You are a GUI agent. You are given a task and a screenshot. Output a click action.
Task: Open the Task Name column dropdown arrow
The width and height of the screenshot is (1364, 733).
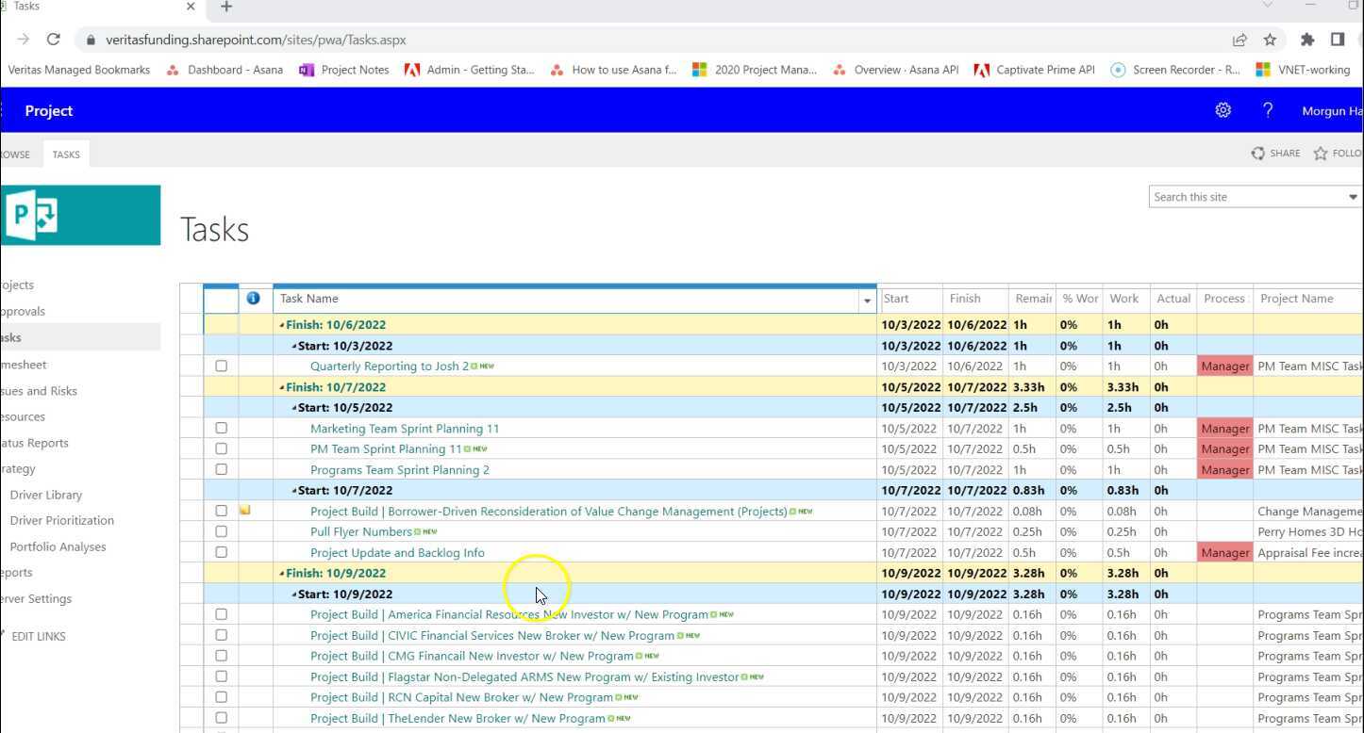(866, 300)
